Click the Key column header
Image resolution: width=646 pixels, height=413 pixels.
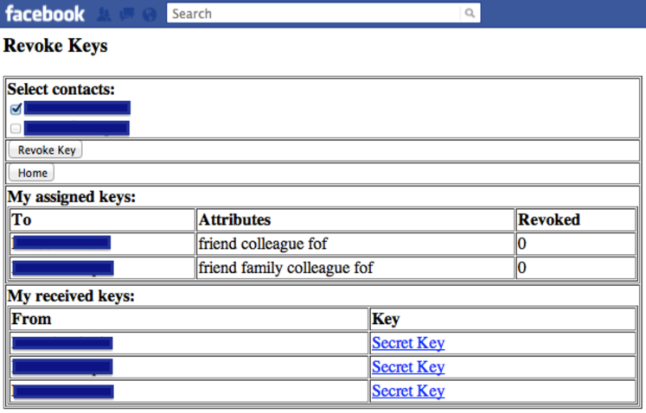(x=386, y=319)
